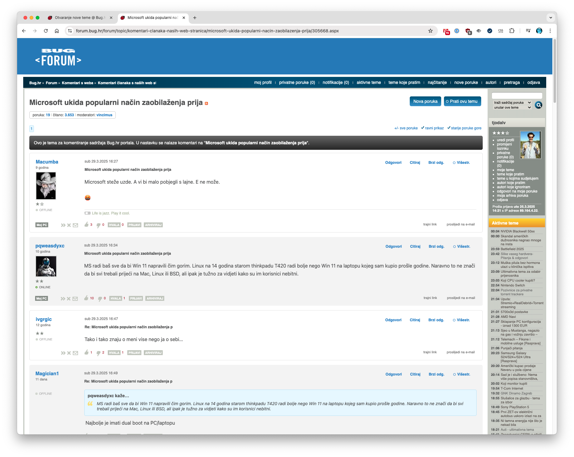The image size is (574, 457).
Task: Open the browser extensions puzzle icon
Action: tap(512, 31)
